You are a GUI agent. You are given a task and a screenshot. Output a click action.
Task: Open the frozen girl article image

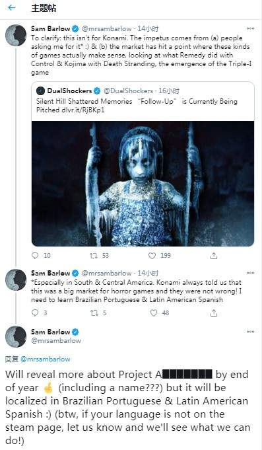(143, 184)
